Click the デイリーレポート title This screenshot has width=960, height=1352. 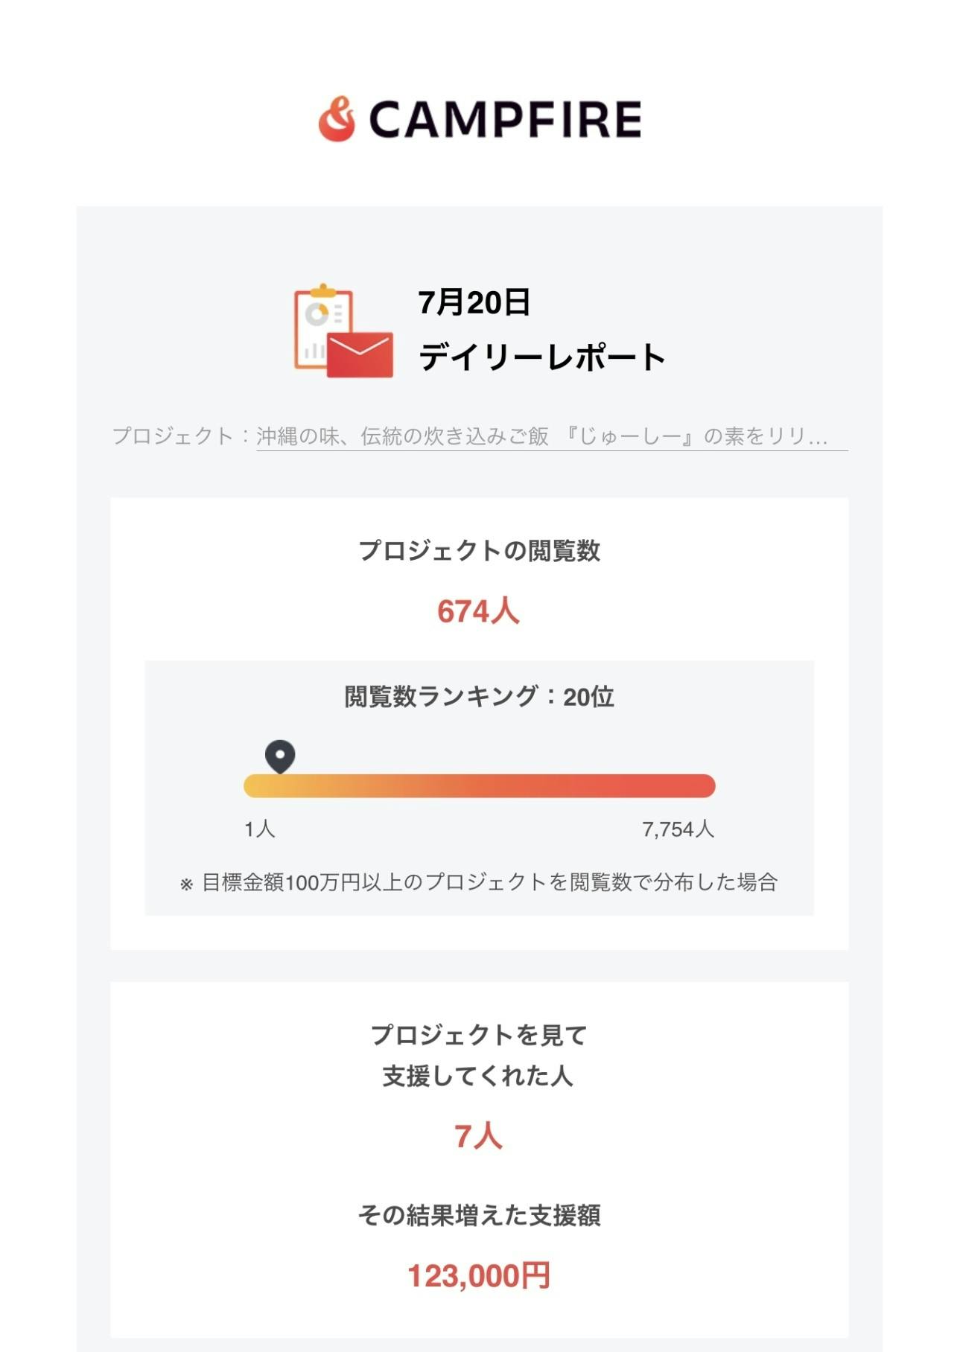(541, 357)
